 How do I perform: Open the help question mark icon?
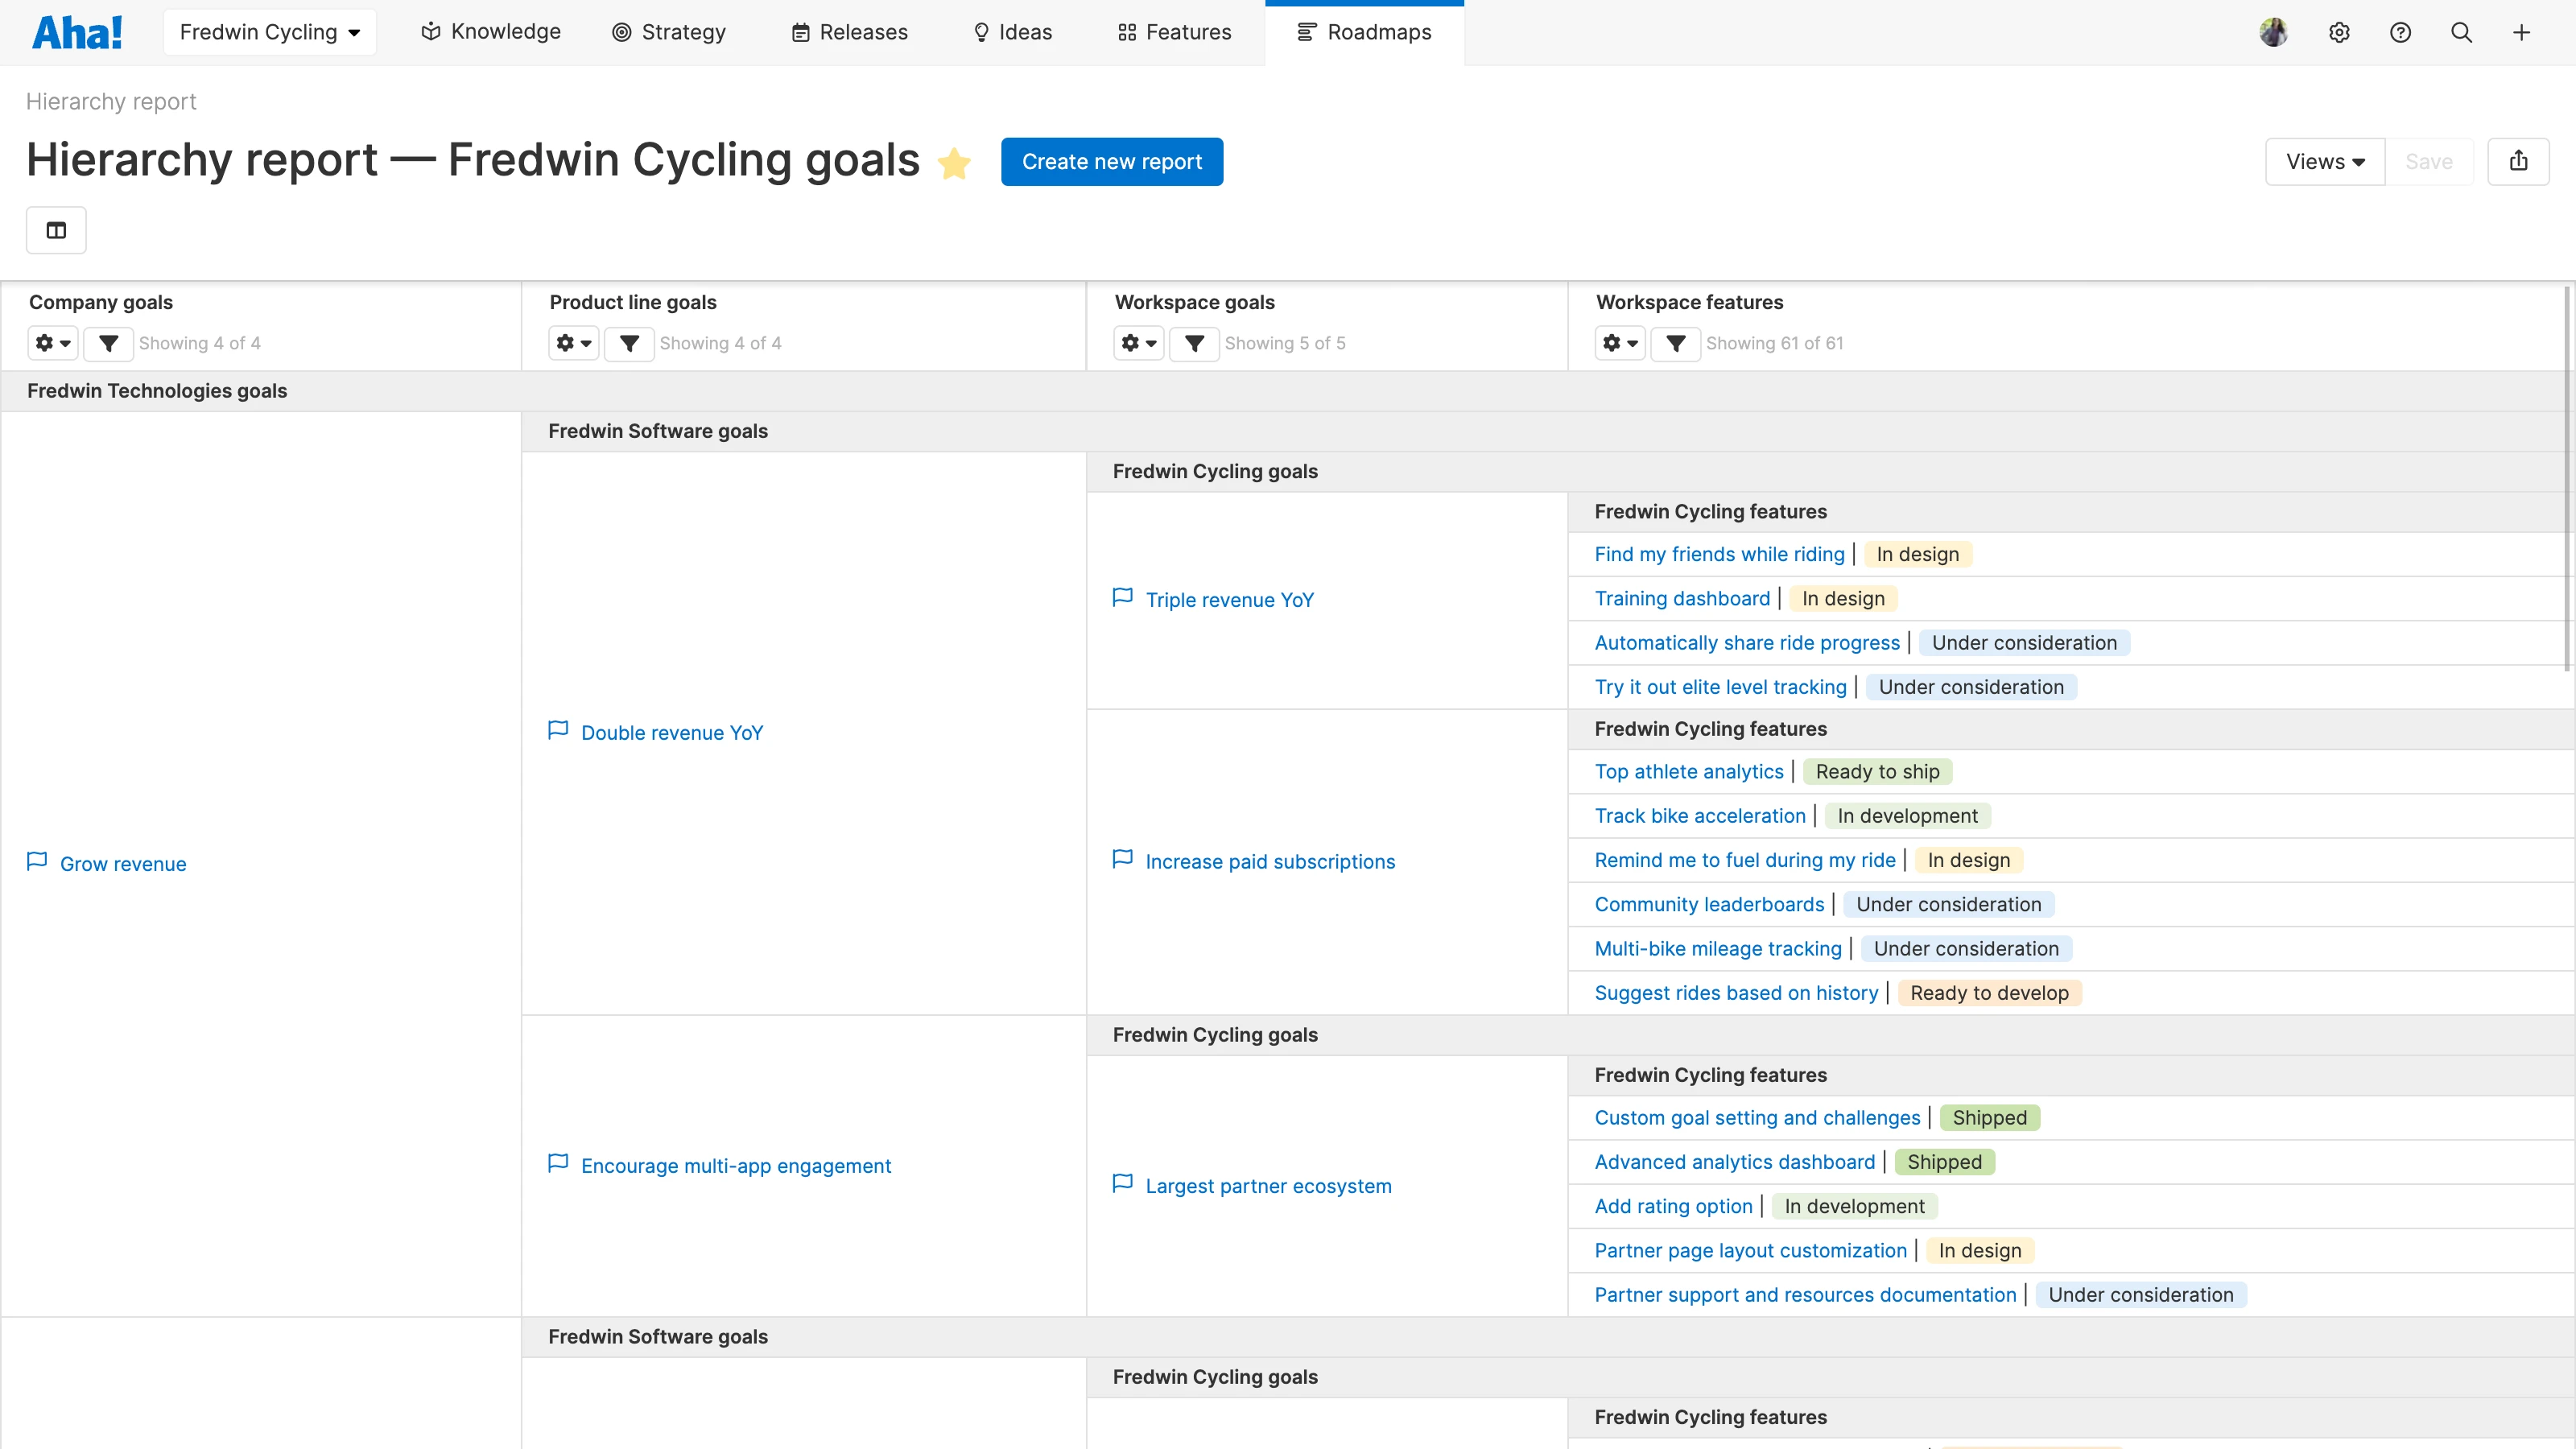click(2400, 32)
